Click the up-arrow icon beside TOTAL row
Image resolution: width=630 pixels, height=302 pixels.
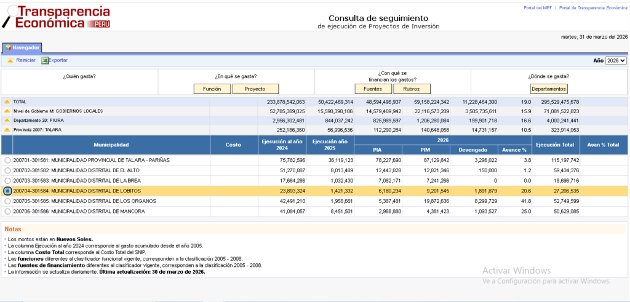(7, 101)
